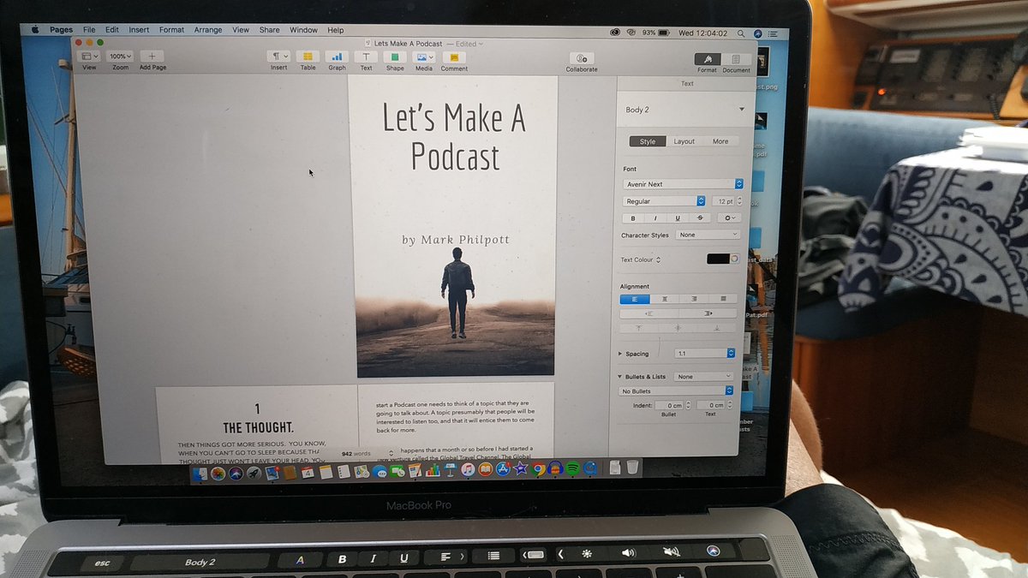Open the No Bullets dropdown
Screen dimensions: 1028x578
coord(677,391)
